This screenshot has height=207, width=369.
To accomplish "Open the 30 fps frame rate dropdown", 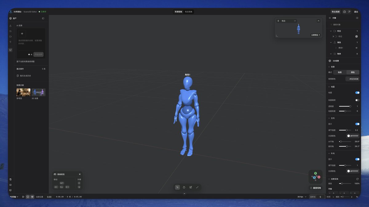I will (x=301, y=197).
